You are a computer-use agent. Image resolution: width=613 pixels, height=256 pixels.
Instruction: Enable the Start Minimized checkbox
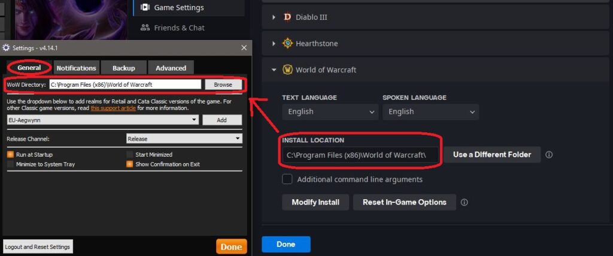(x=129, y=155)
